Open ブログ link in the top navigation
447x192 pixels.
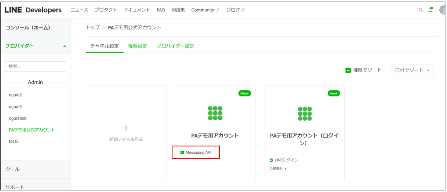[x=233, y=10]
